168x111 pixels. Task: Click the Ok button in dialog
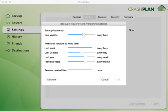click(x=119, y=80)
